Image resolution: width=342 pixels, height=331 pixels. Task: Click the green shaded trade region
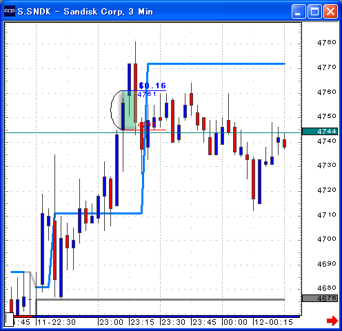pos(130,110)
